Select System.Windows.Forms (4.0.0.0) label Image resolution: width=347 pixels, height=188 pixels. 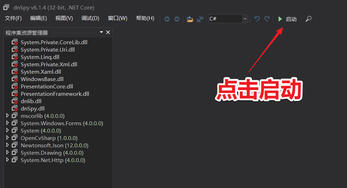coord(62,123)
